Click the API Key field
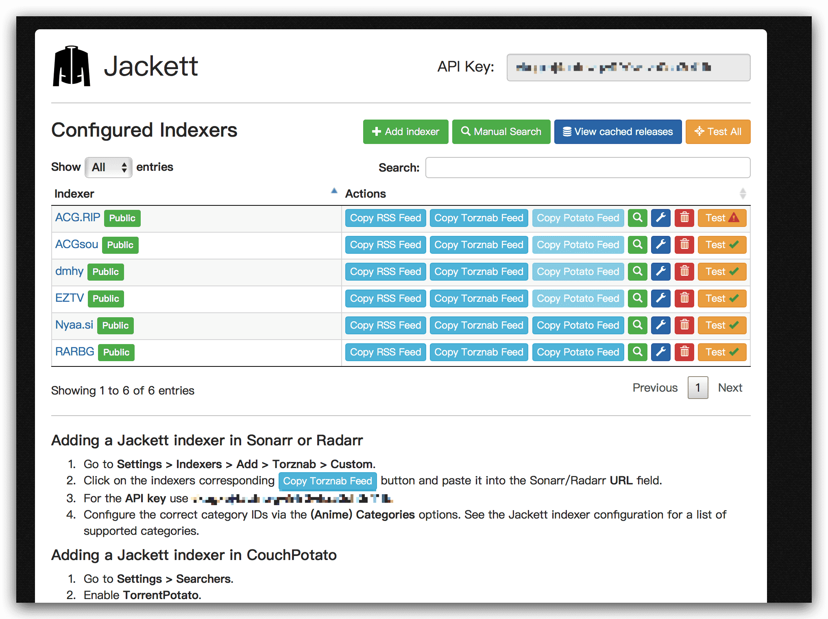Image resolution: width=828 pixels, height=619 pixels. (628, 68)
